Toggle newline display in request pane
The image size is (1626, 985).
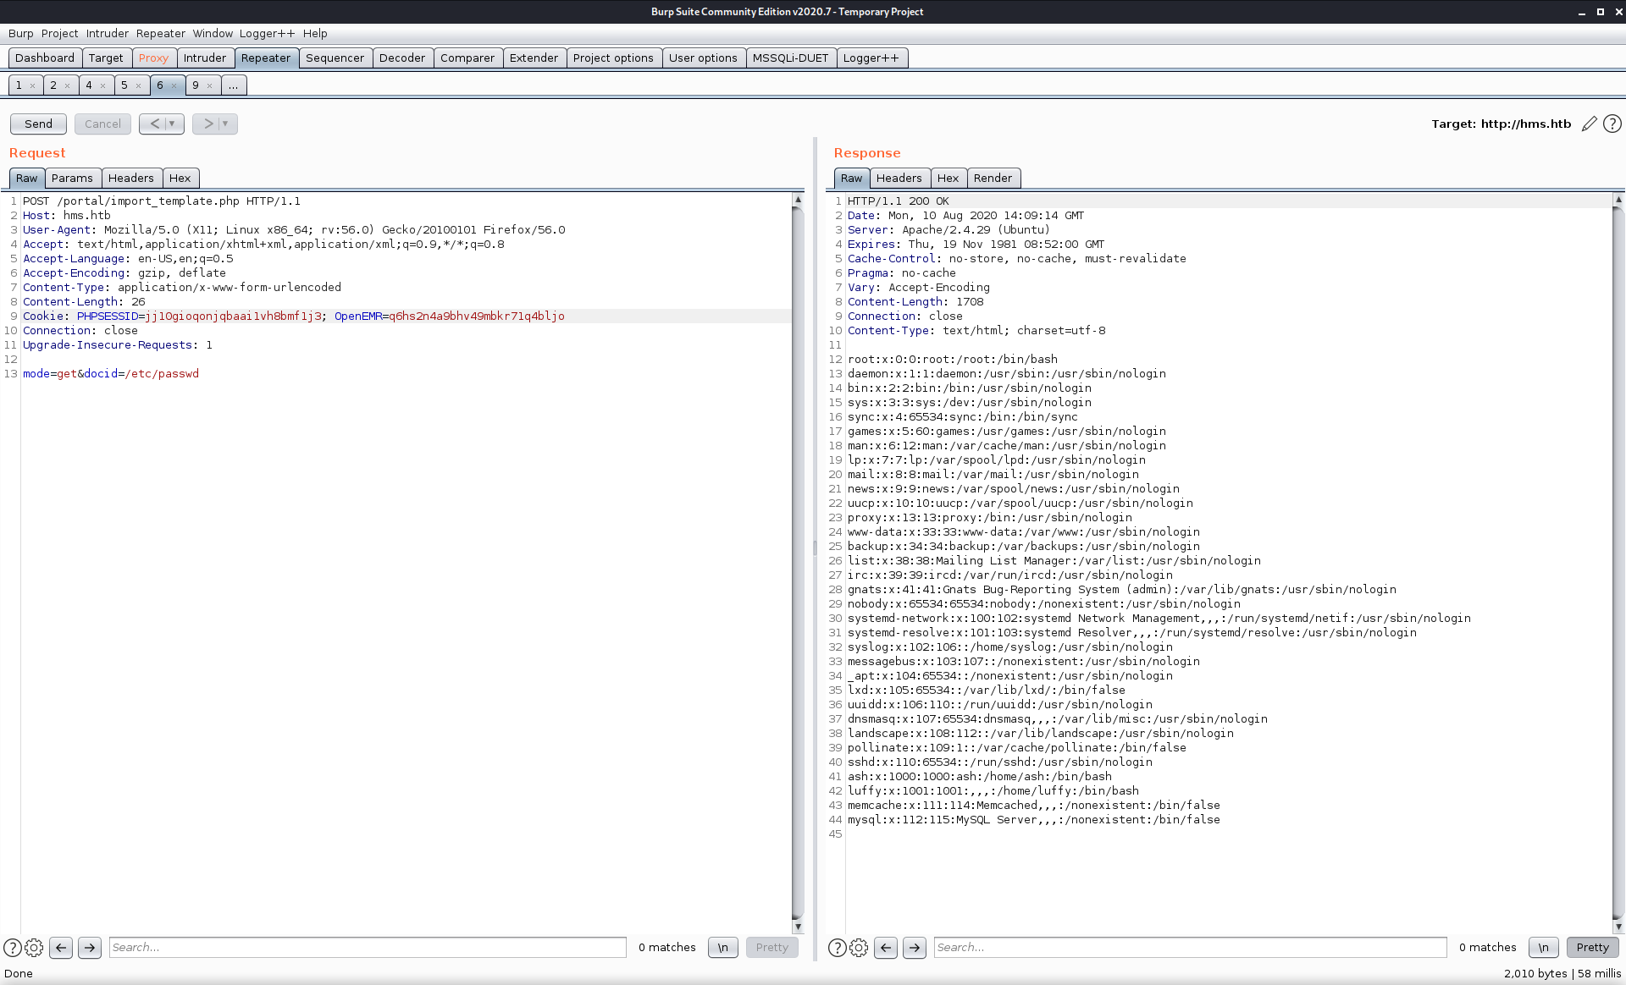tap(722, 948)
